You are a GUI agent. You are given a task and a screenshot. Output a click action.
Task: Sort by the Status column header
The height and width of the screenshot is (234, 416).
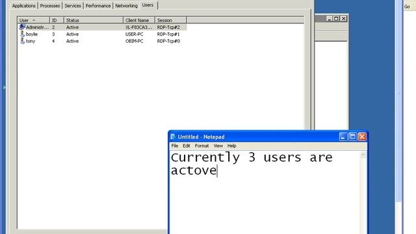[x=94, y=20]
